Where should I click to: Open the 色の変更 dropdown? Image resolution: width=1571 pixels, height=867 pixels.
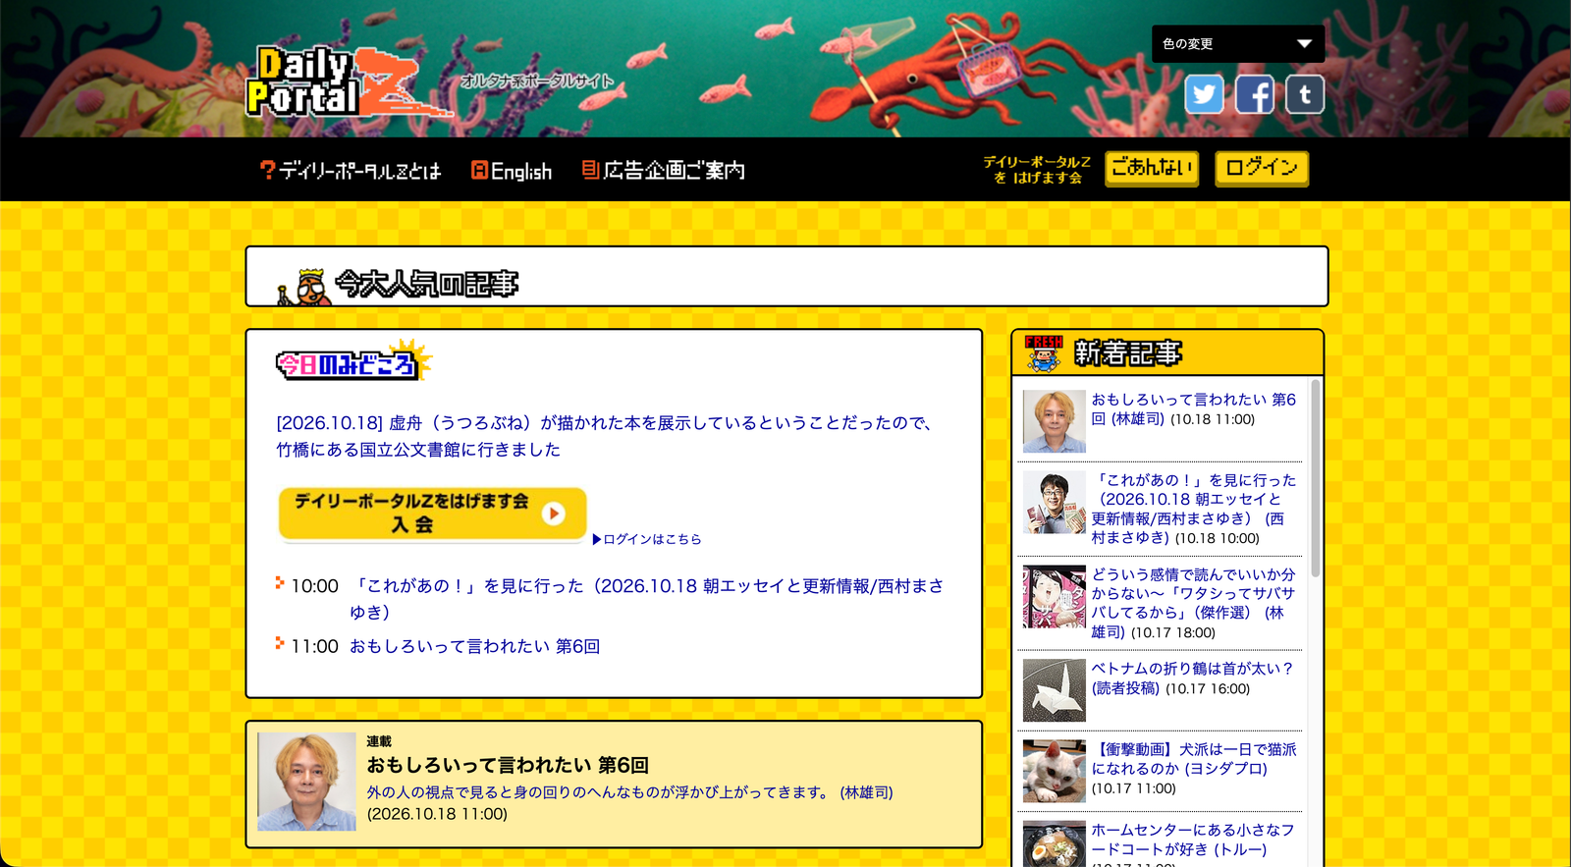[1237, 44]
